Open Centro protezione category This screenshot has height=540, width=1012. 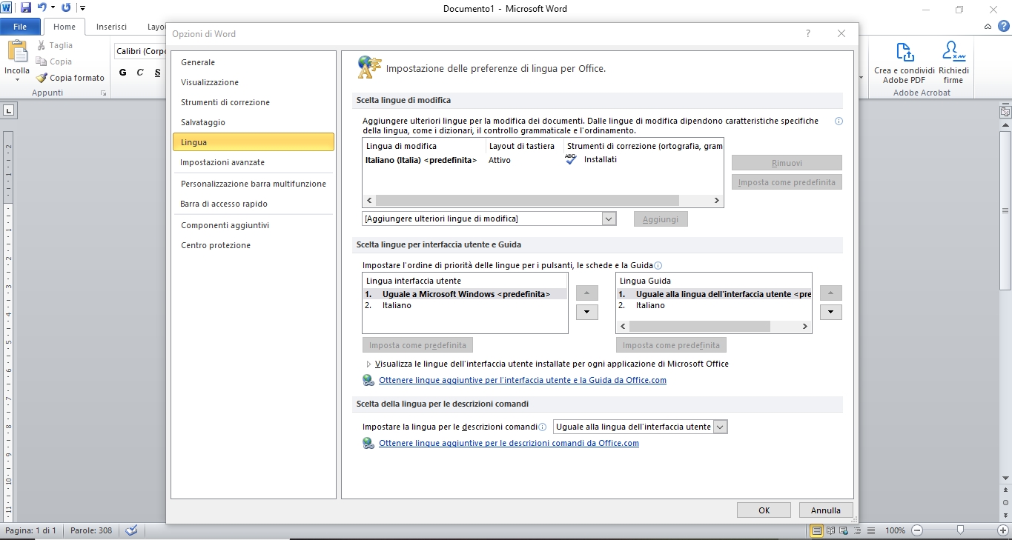tap(253, 245)
